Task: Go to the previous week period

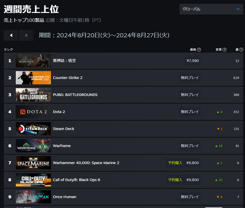Action: tap(11, 35)
